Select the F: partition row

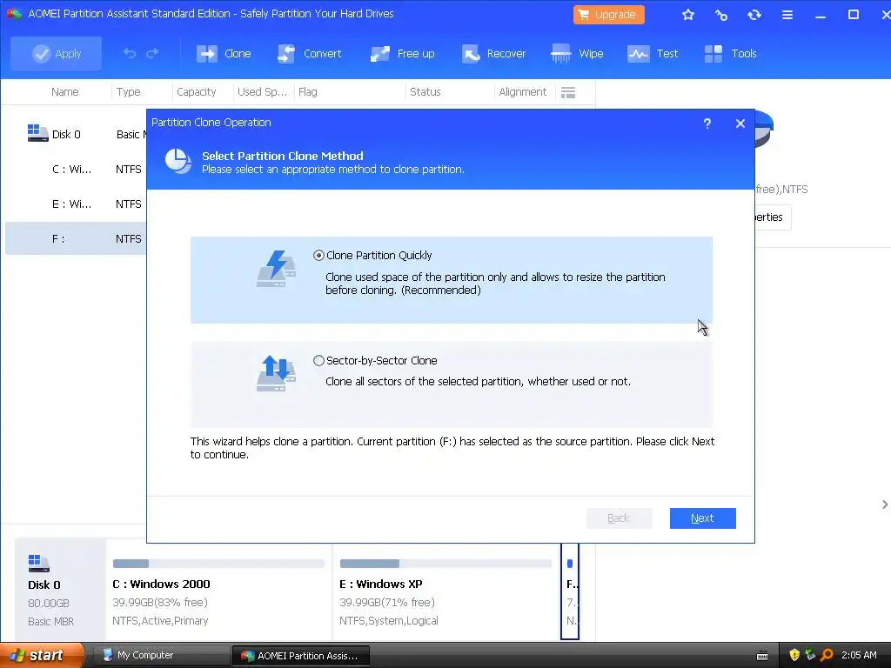pos(76,238)
